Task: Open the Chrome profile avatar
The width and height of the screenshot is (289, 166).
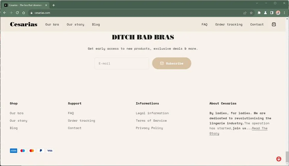Action: tap(278, 13)
